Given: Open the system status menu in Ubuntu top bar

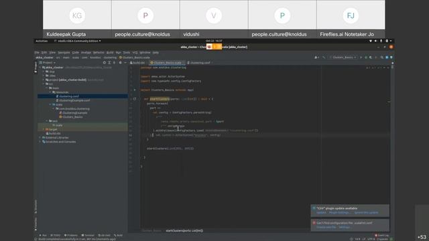Looking at the screenshot, I should pos(381,41).
